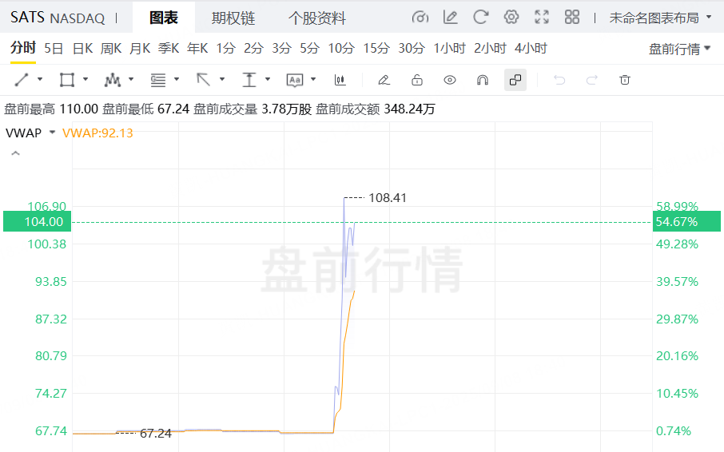Open the multi-chart grid layout icon
The height and width of the screenshot is (452, 724).
click(x=572, y=18)
